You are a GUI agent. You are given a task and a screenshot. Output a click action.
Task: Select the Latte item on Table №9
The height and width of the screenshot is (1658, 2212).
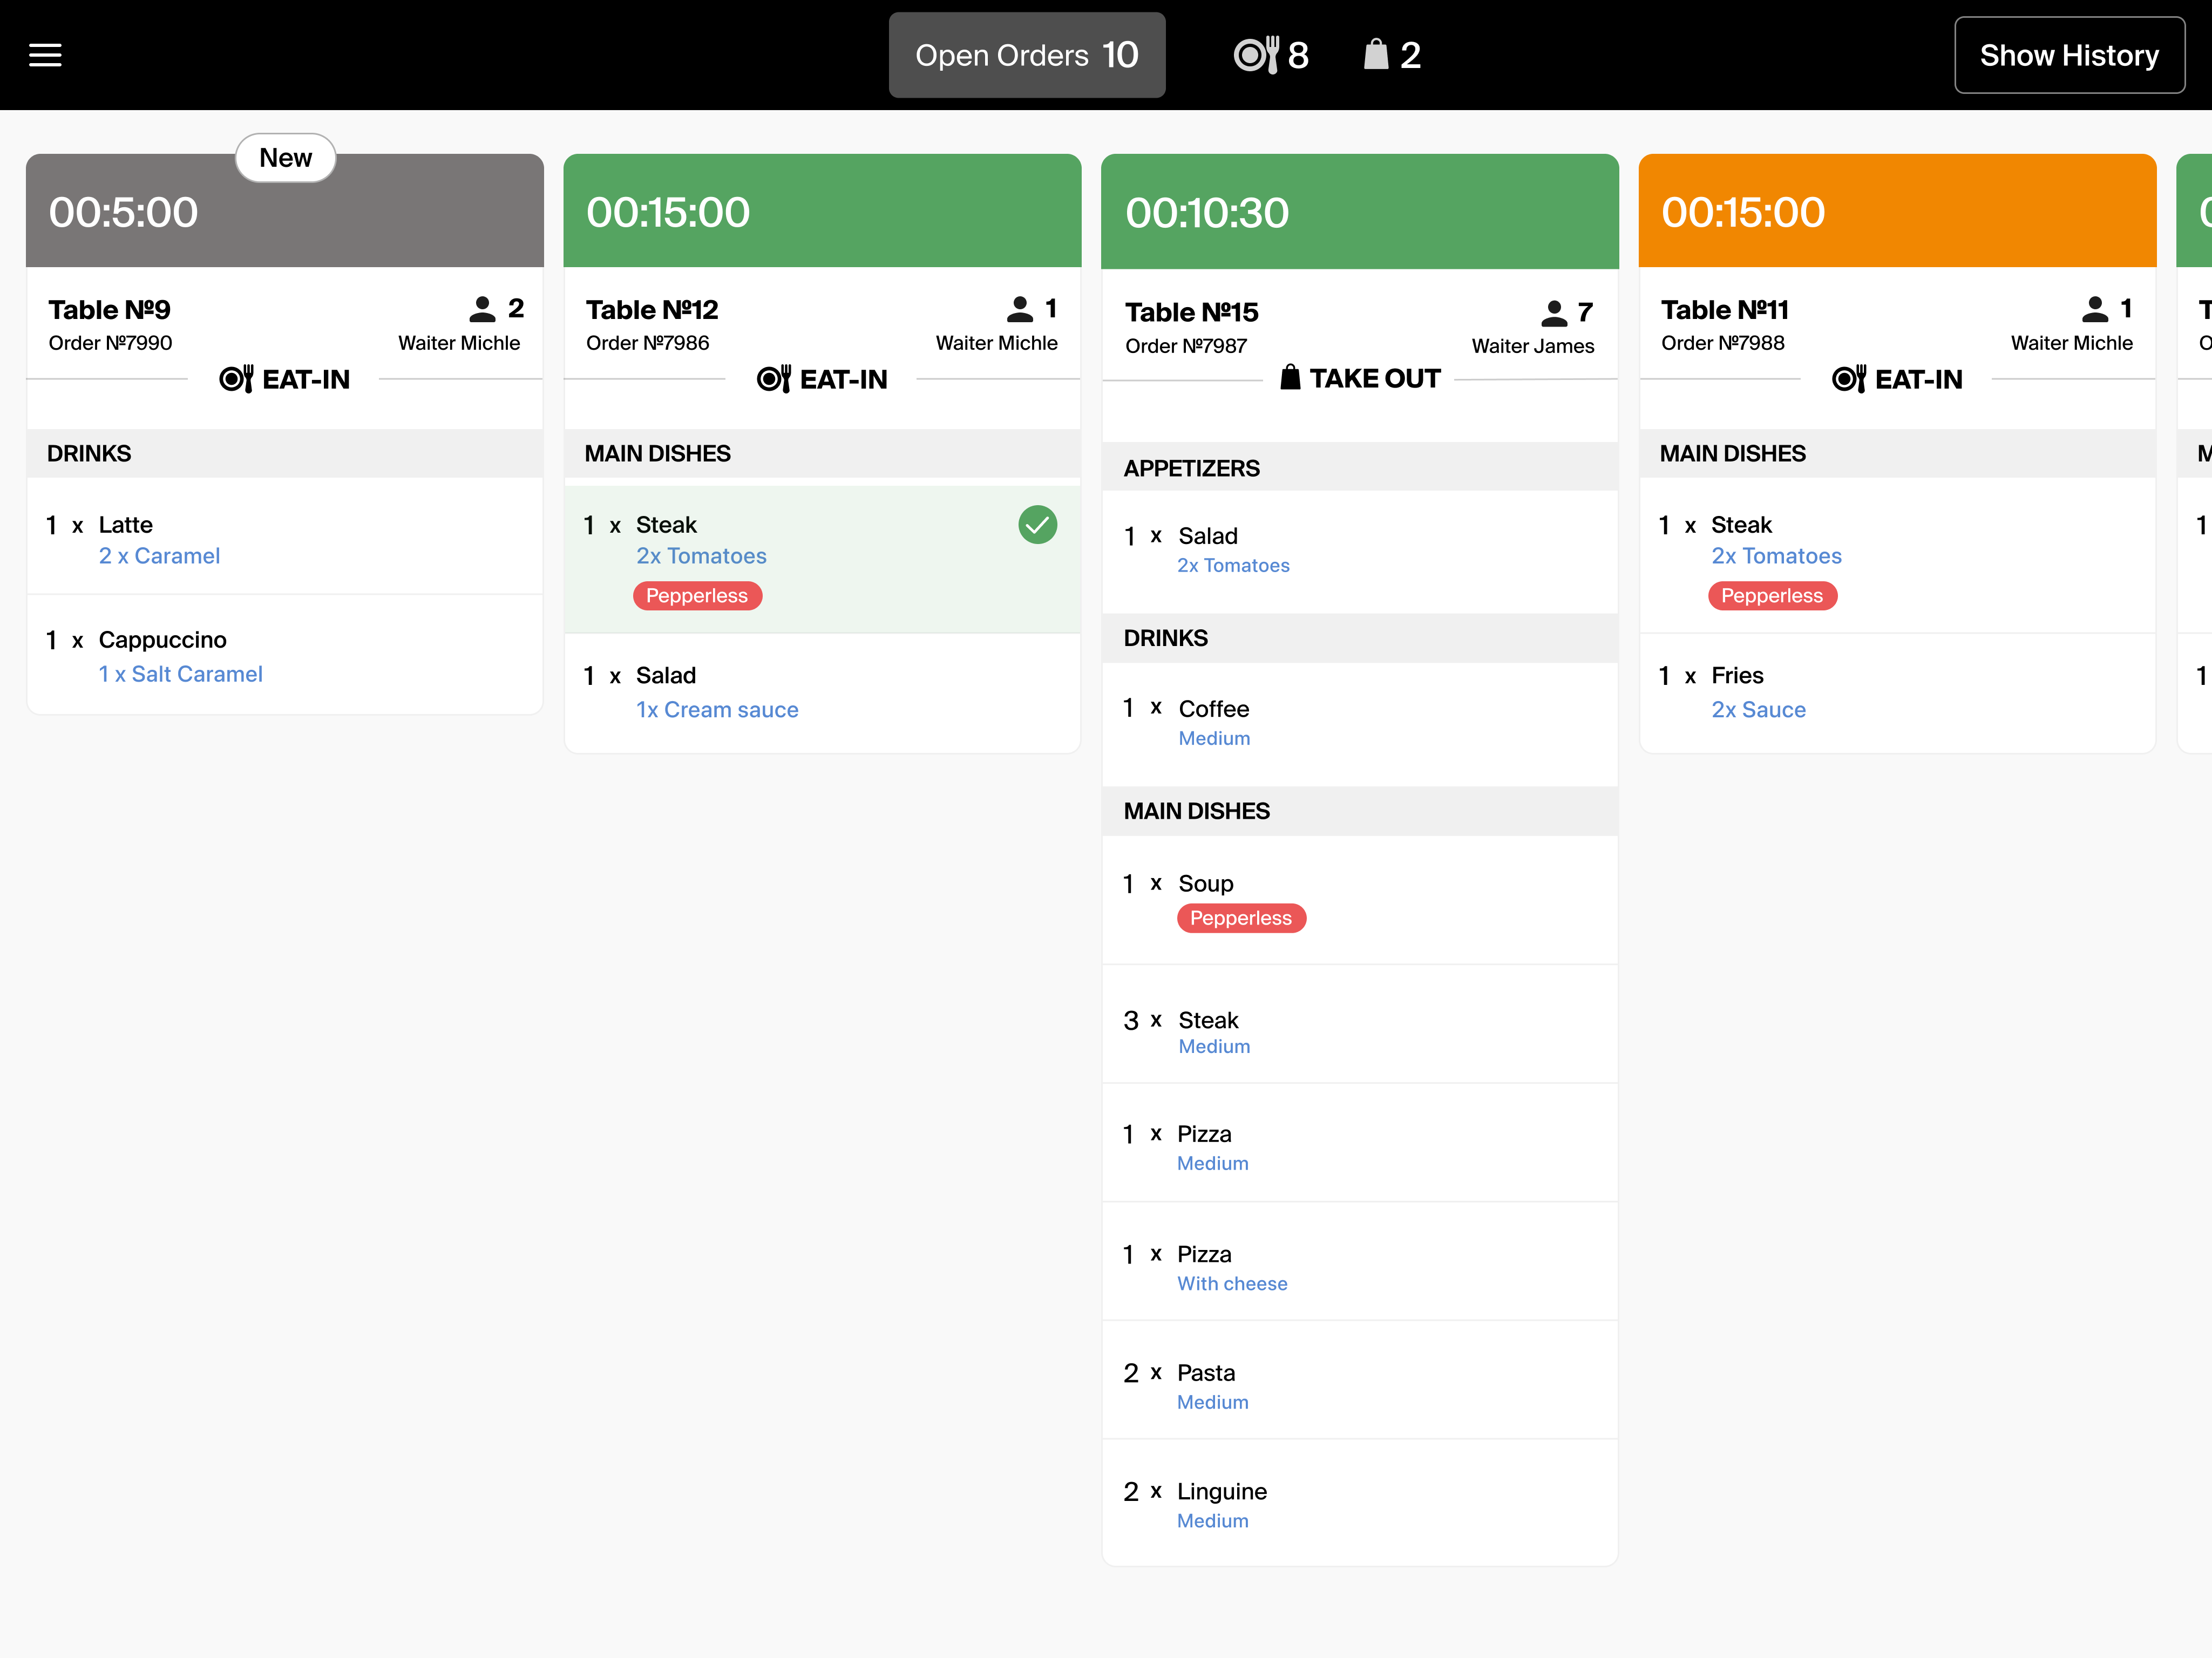(x=285, y=537)
